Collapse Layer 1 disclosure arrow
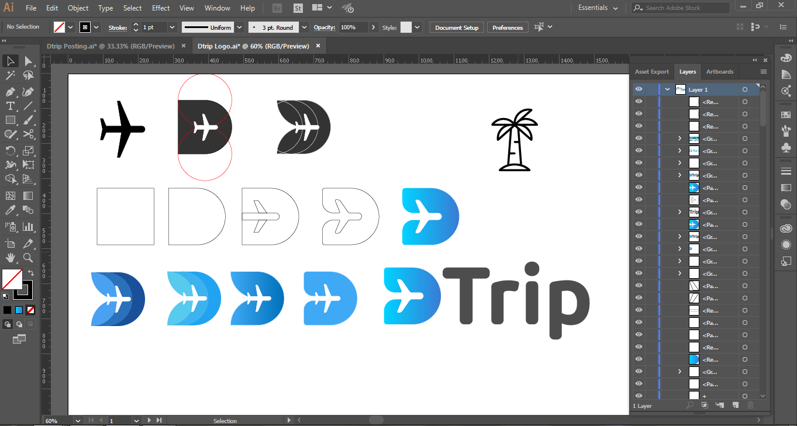The height and width of the screenshot is (426, 797). click(667, 89)
